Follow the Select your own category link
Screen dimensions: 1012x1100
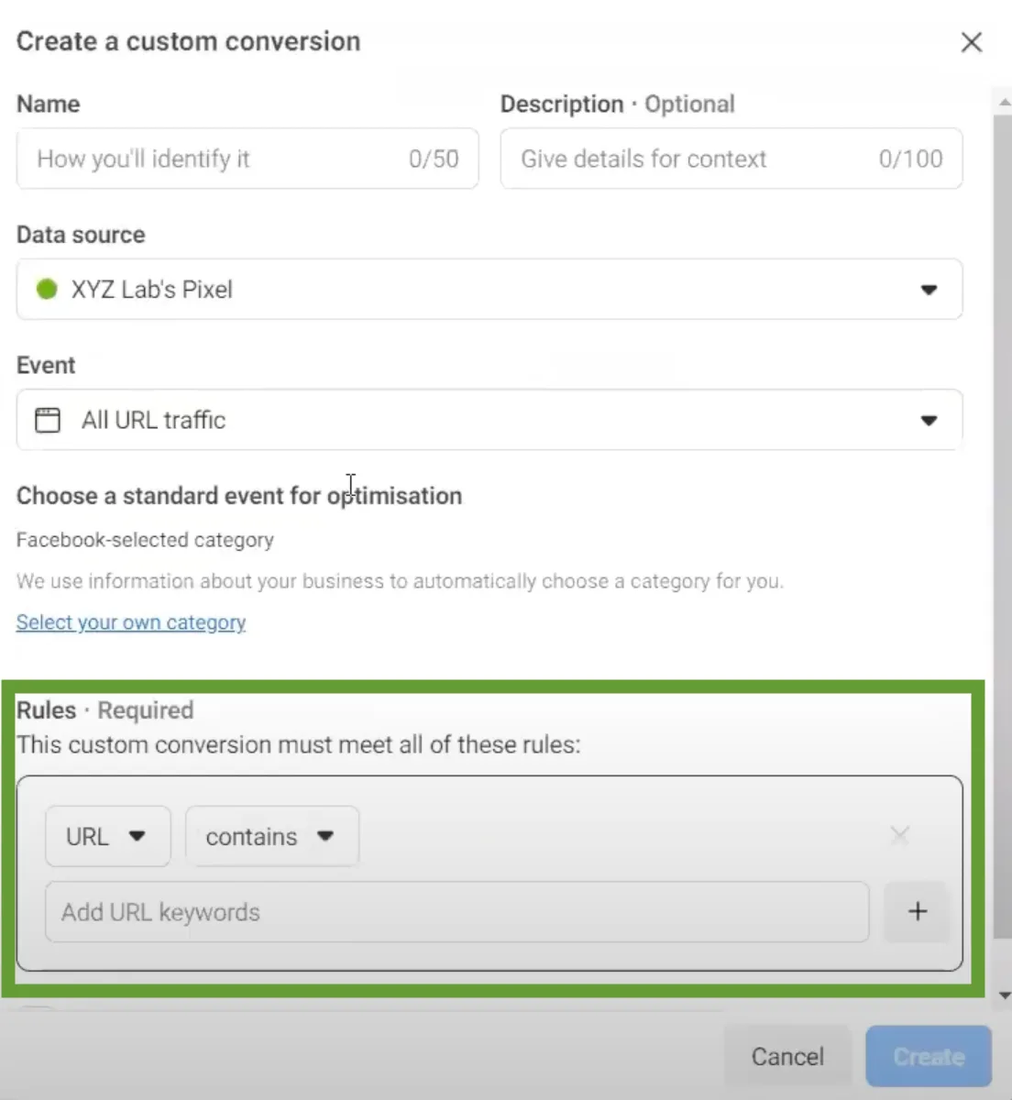click(131, 622)
